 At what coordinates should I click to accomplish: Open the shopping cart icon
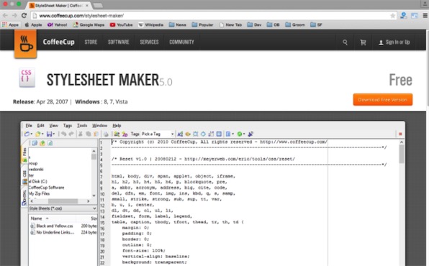(x=363, y=42)
